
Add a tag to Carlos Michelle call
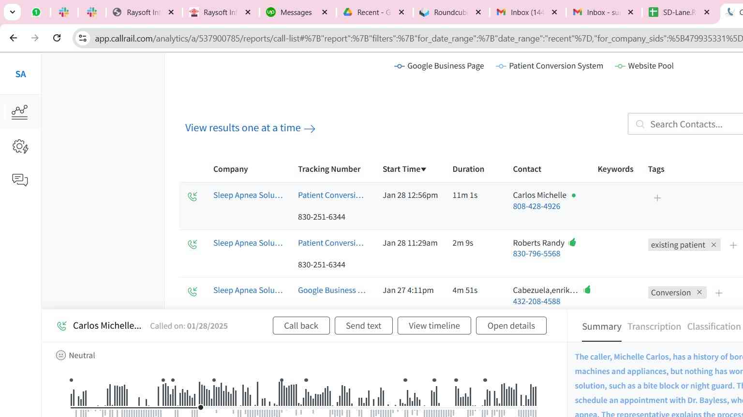pos(657,198)
